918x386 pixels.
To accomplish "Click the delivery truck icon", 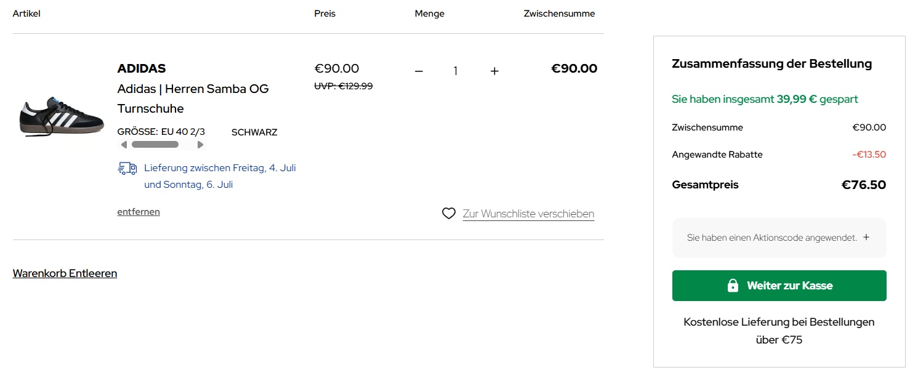I will click(127, 168).
